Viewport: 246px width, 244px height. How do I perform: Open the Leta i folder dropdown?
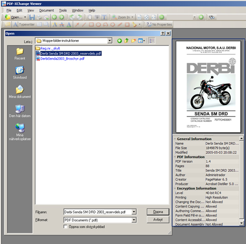click(110, 40)
